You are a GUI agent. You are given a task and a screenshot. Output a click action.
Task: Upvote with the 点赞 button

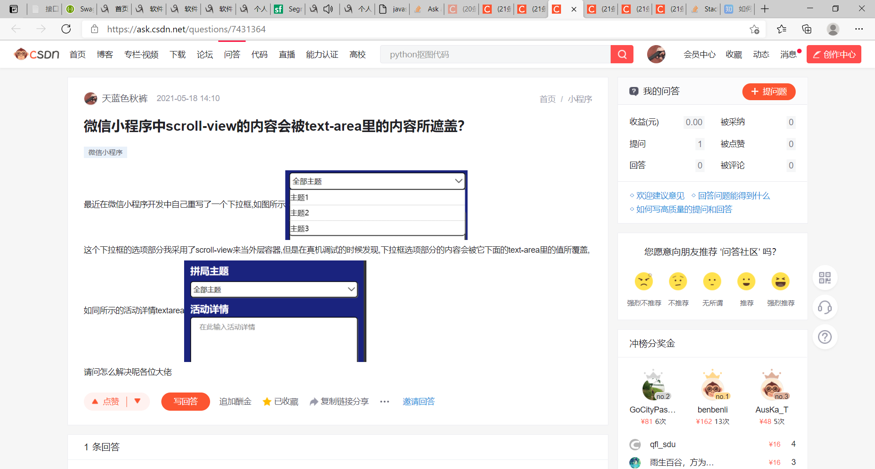pos(106,402)
